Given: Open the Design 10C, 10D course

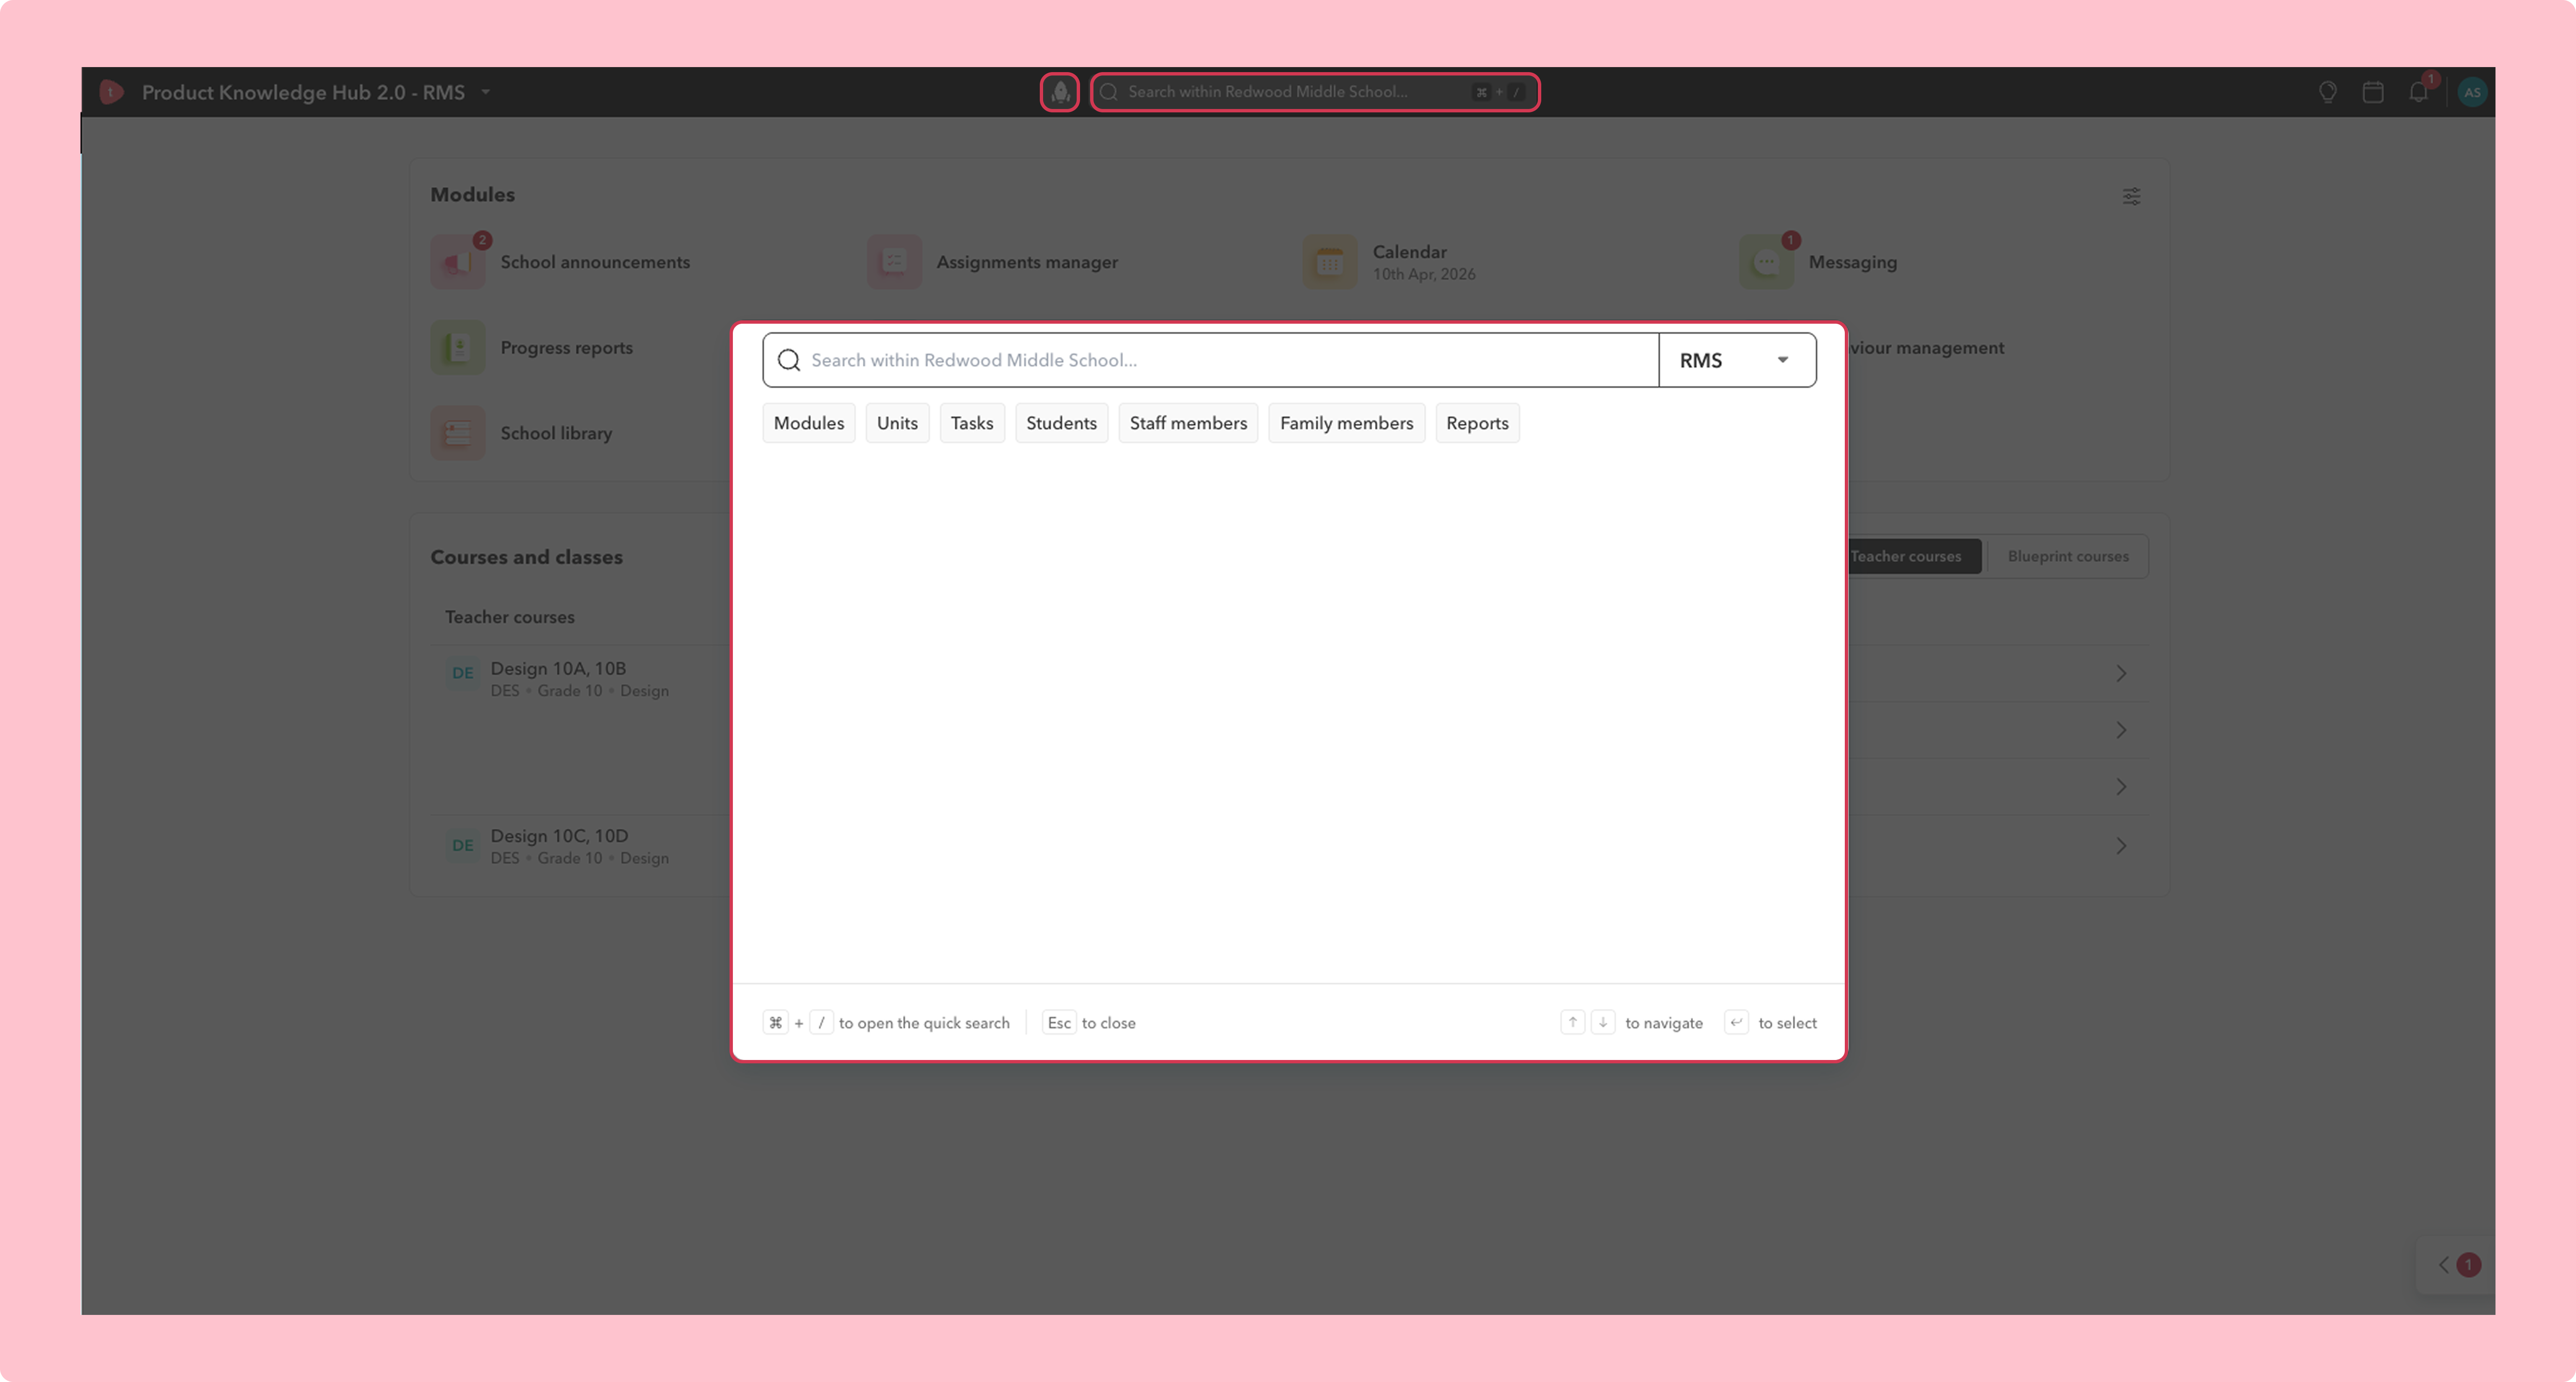Looking at the screenshot, I should click(x=559, y=836).
